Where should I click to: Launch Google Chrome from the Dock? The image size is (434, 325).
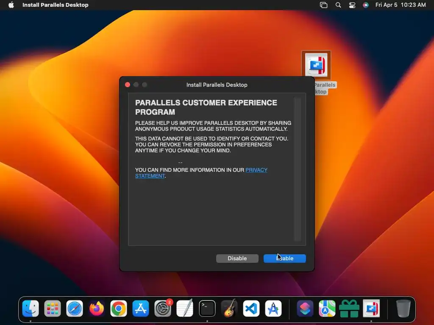click(119, 308)
